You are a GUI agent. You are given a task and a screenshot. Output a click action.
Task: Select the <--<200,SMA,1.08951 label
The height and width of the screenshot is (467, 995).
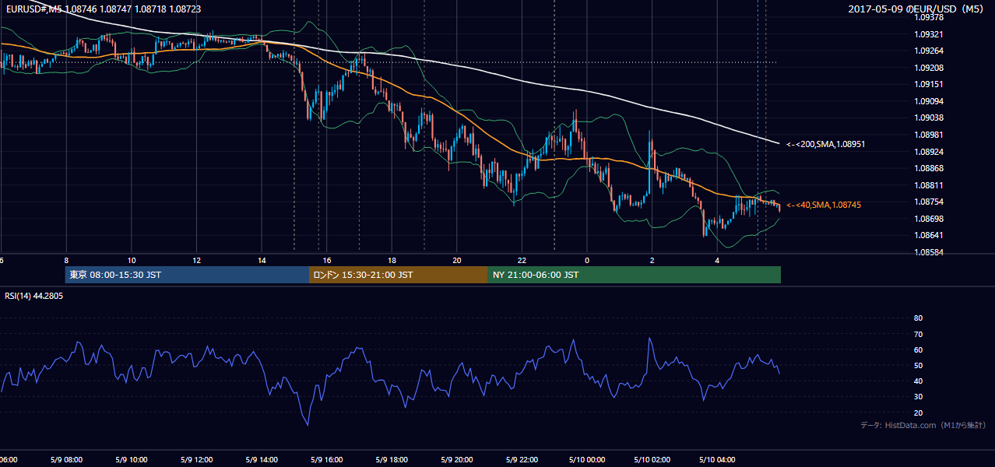tap(826, 144)
